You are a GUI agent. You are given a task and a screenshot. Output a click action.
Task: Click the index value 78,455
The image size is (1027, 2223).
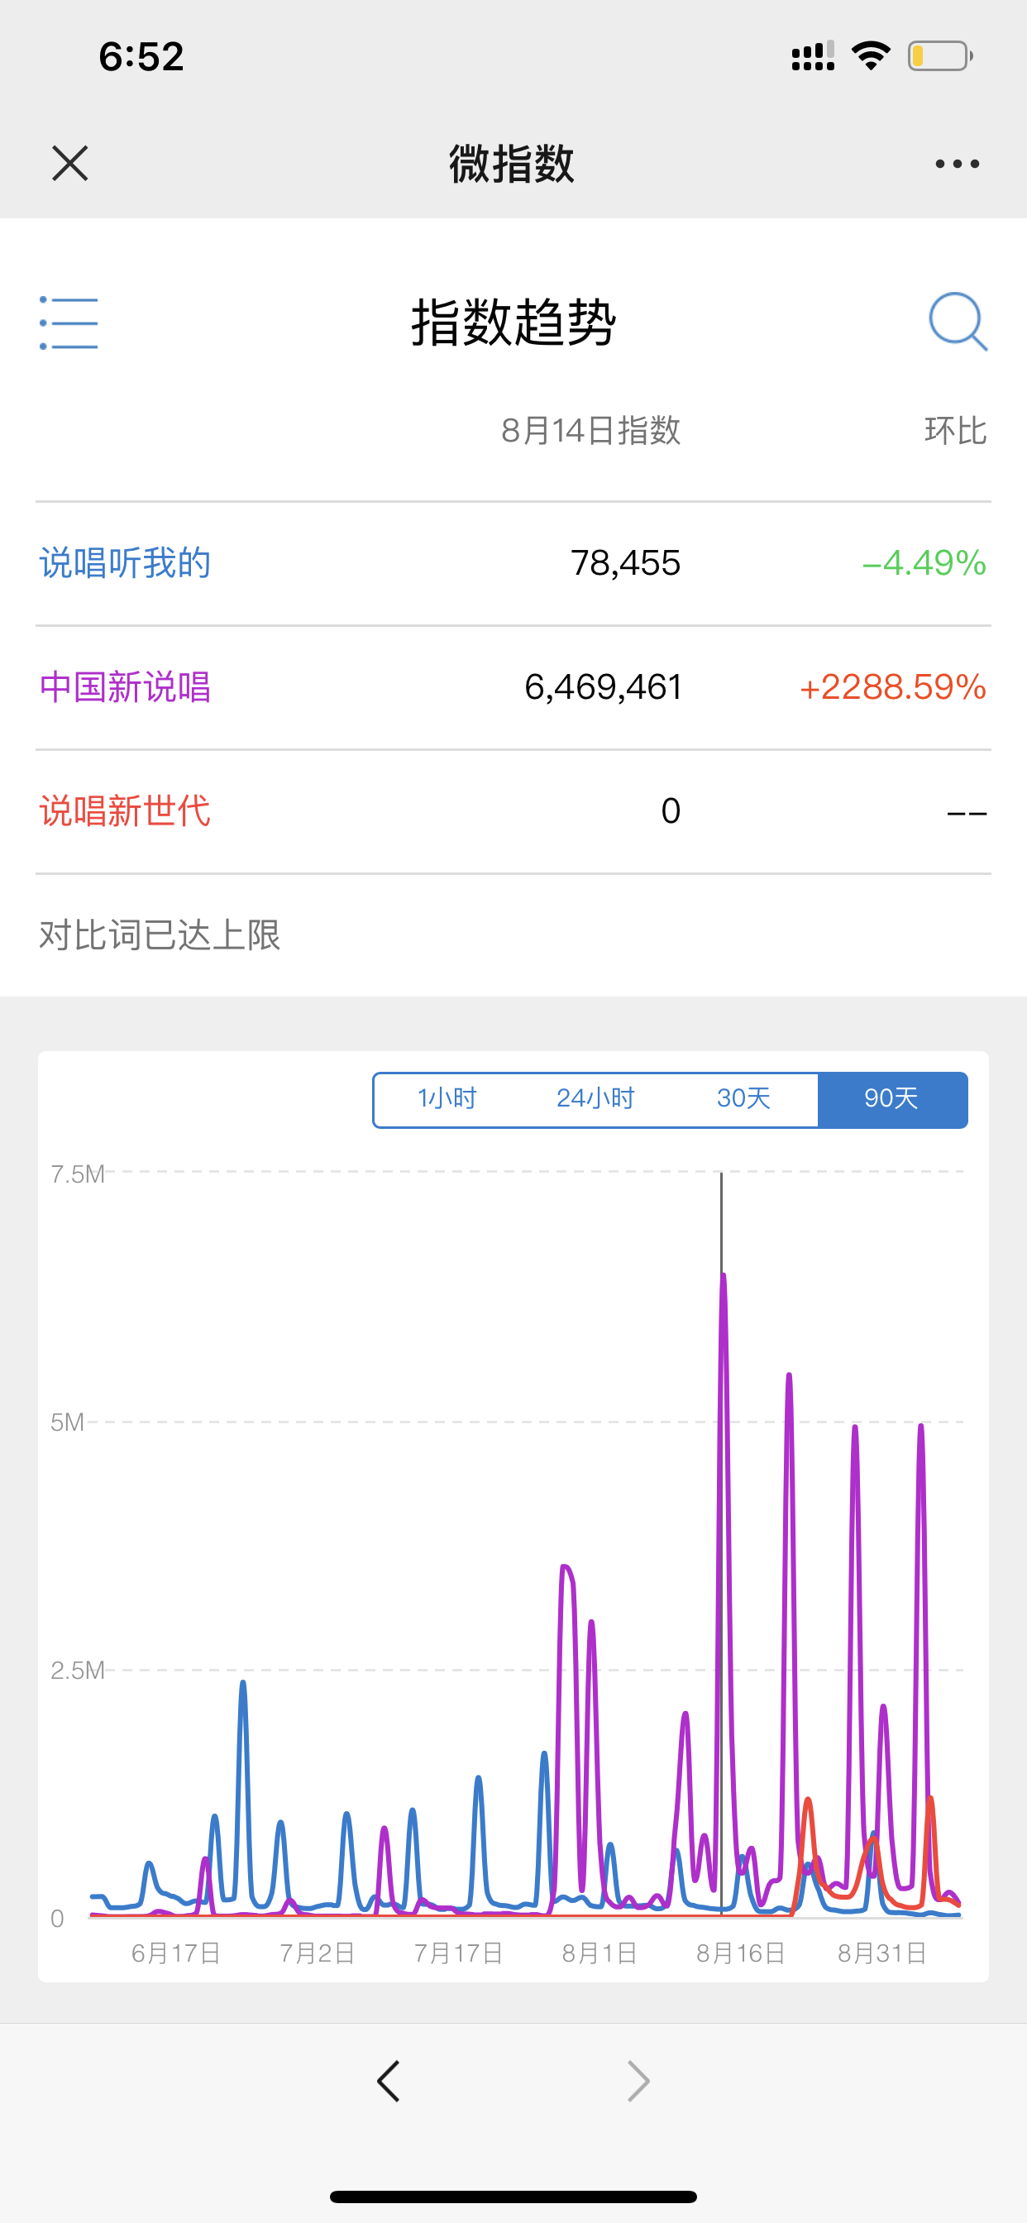click(626, 562)
